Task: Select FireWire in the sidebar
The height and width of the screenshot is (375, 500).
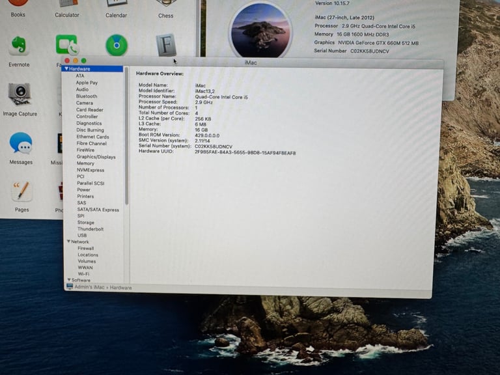Action: (x=85, y=150)
